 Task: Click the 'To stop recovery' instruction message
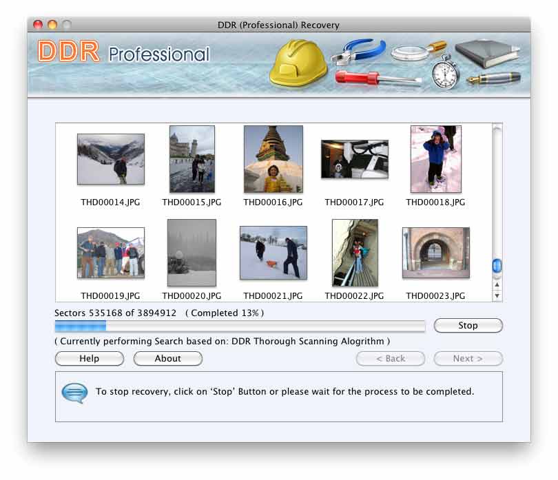pyautogui.click(x=285, y=392)
